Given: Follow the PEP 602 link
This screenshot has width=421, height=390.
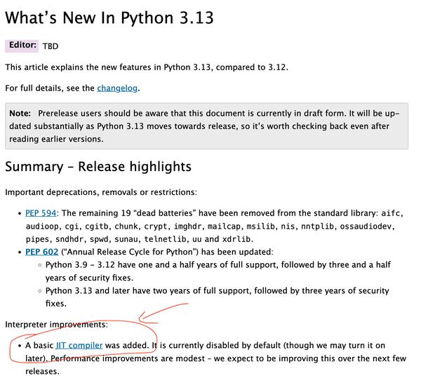Looking at the screenshot, I should pos(42,252).
